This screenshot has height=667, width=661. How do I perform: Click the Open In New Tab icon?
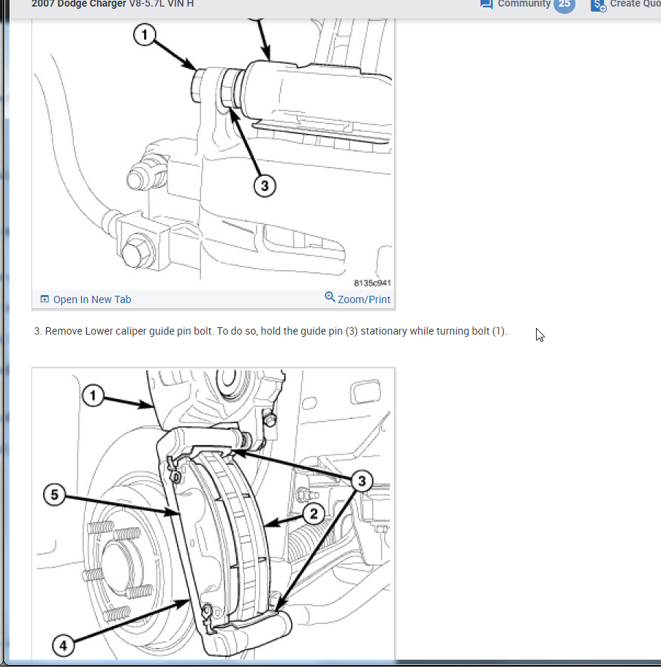tap(44, 299)
